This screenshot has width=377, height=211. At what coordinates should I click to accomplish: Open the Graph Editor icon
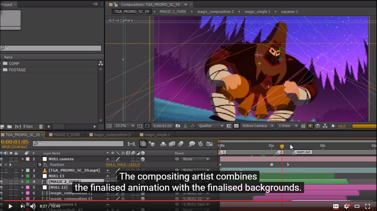pyautogui.click(x=210, y=144)
